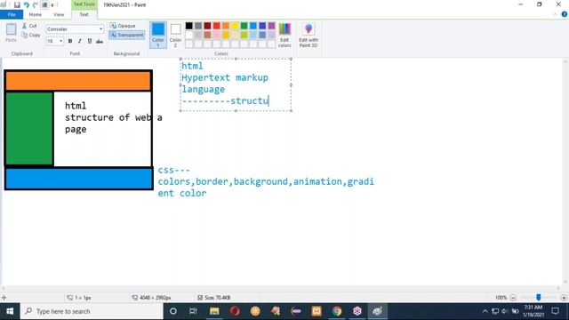Open the Edit colors dialog
Screen dimensions: 569x320
(284, 35)
